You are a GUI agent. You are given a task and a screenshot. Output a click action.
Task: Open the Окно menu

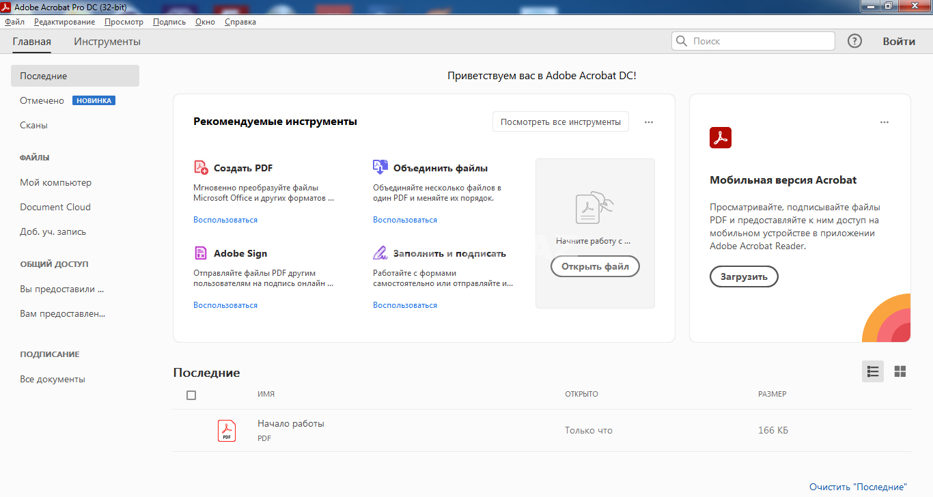(205, 22)
